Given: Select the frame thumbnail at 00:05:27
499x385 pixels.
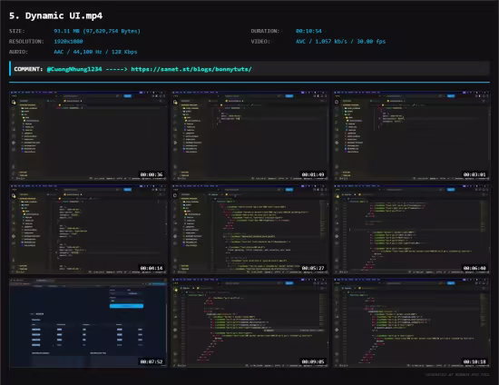Looking at the screenshot, I should click(x=250, y=230).
